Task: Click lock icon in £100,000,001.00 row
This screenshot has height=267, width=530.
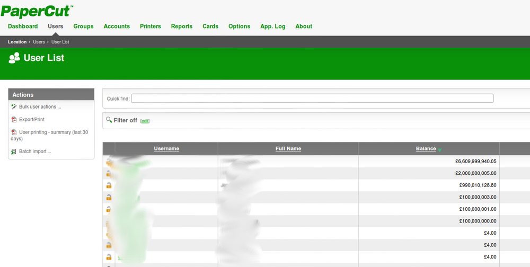Action: tap(109, 209)
